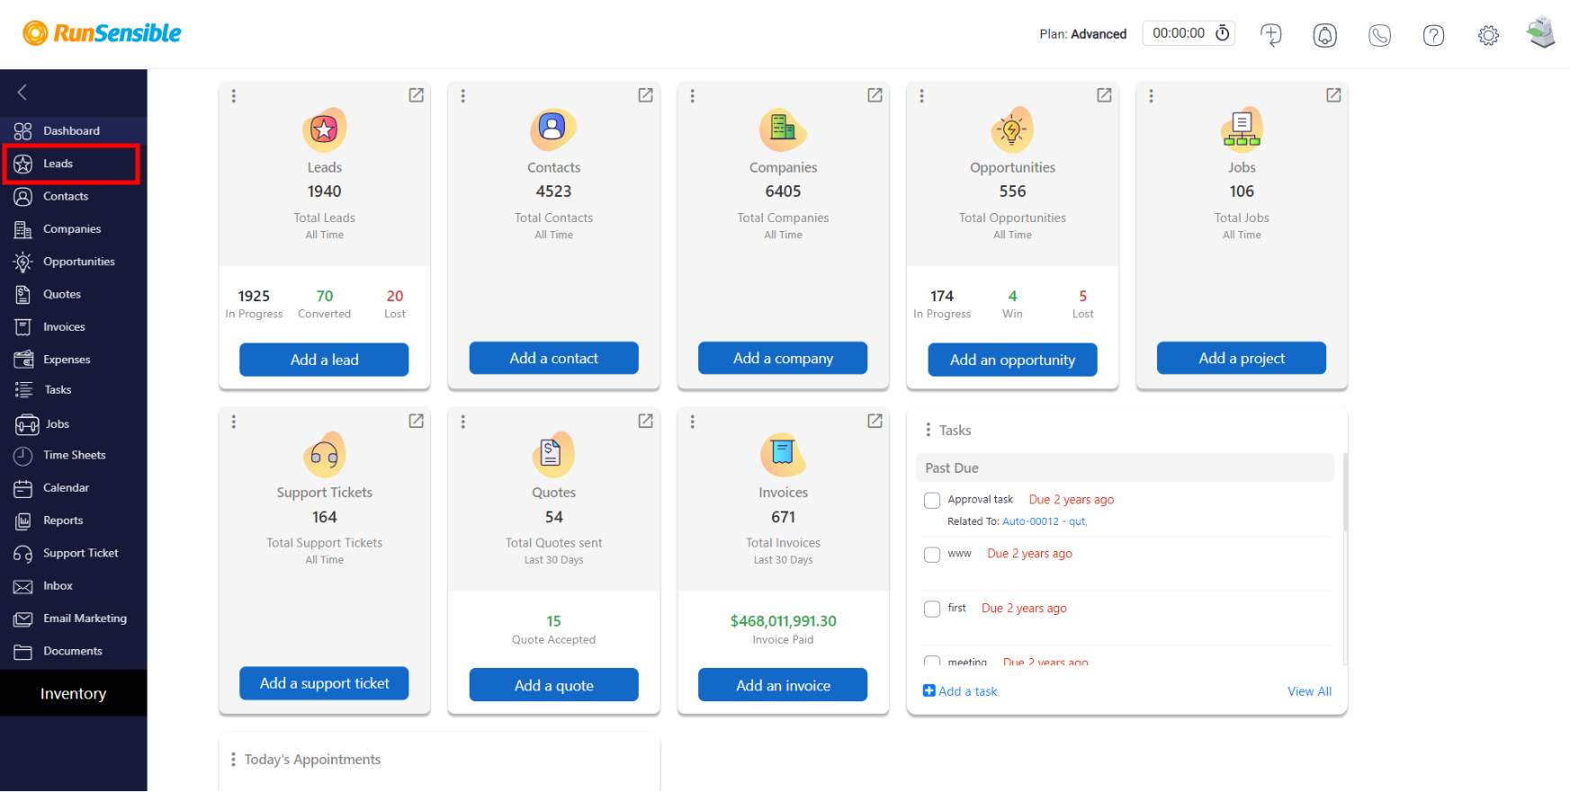
Task: Open Support Tickets card expand icon
Action: pyautogui.click(x=416, y=421)
